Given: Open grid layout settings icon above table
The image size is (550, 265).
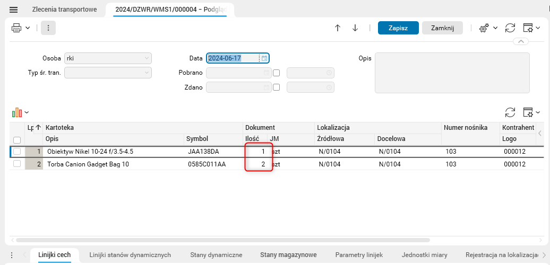Looking at the screenshot, I should click(528, 112).
